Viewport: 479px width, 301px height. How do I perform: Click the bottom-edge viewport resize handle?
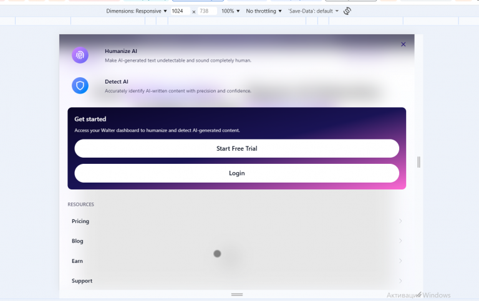(237, 295)
